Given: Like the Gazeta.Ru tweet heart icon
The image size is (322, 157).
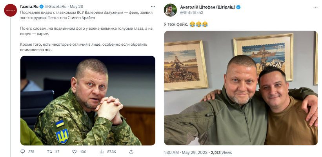Looking at the screenshot, I should pos(75,152).
